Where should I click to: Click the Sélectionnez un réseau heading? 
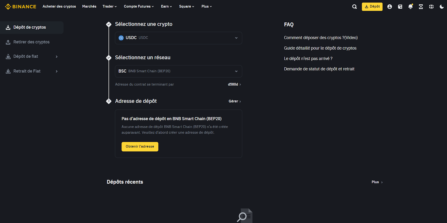[x=143, y=58]
